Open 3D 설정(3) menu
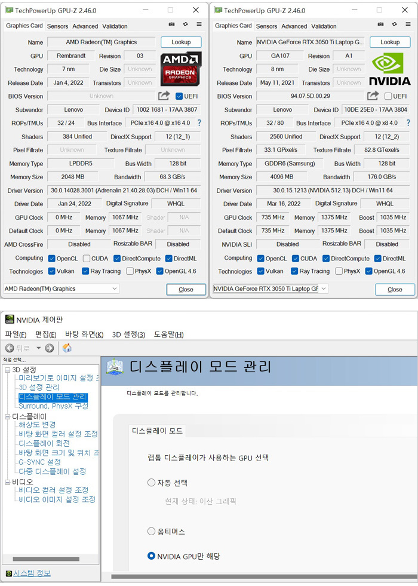418x586 pixels. (x=128, y=334)
